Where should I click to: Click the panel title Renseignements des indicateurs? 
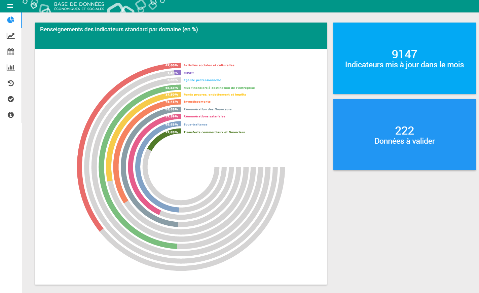tap(119, 30)
